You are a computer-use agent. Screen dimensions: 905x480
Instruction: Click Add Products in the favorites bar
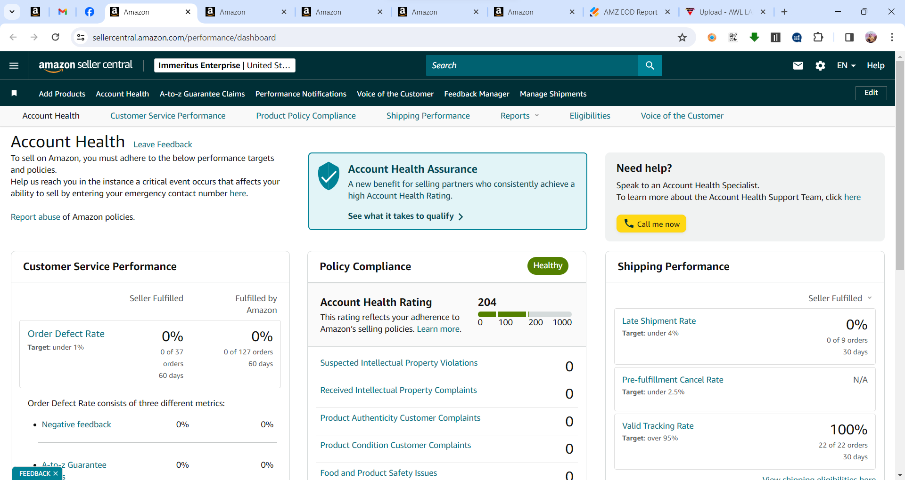click(62, 94)
